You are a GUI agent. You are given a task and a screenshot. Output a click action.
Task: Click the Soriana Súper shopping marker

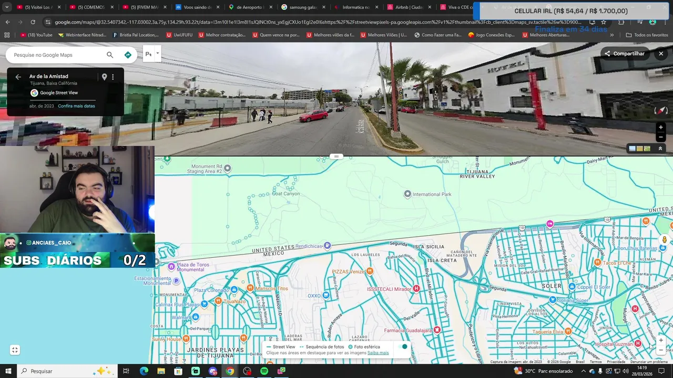click(x=553, y=300)
